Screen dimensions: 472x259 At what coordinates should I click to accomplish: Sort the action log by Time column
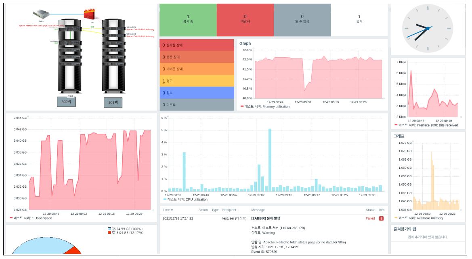tap(168, 210)
